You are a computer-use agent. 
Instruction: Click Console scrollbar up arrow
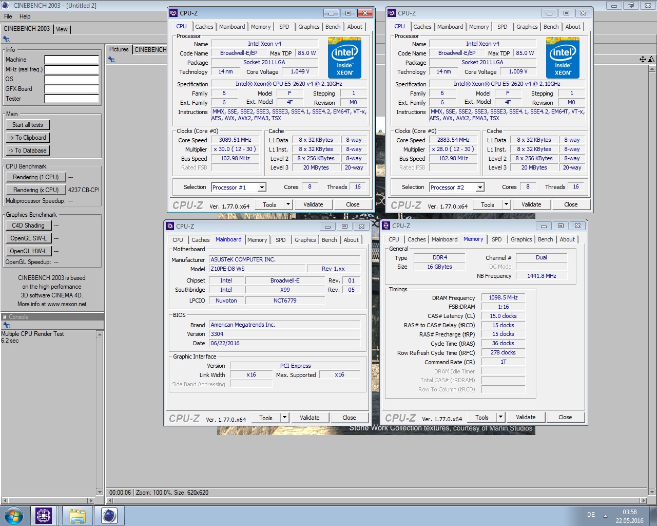[x=100, y=334]
